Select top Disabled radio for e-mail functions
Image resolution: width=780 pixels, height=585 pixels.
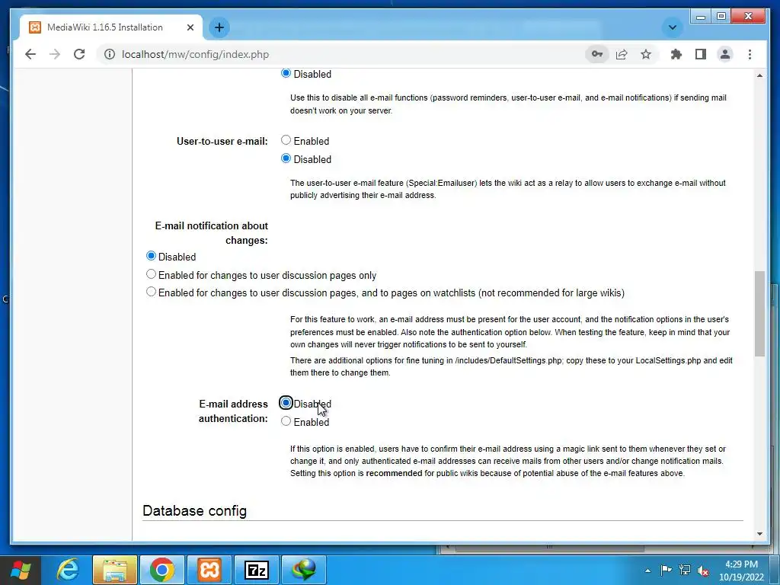tap(286, 73)
